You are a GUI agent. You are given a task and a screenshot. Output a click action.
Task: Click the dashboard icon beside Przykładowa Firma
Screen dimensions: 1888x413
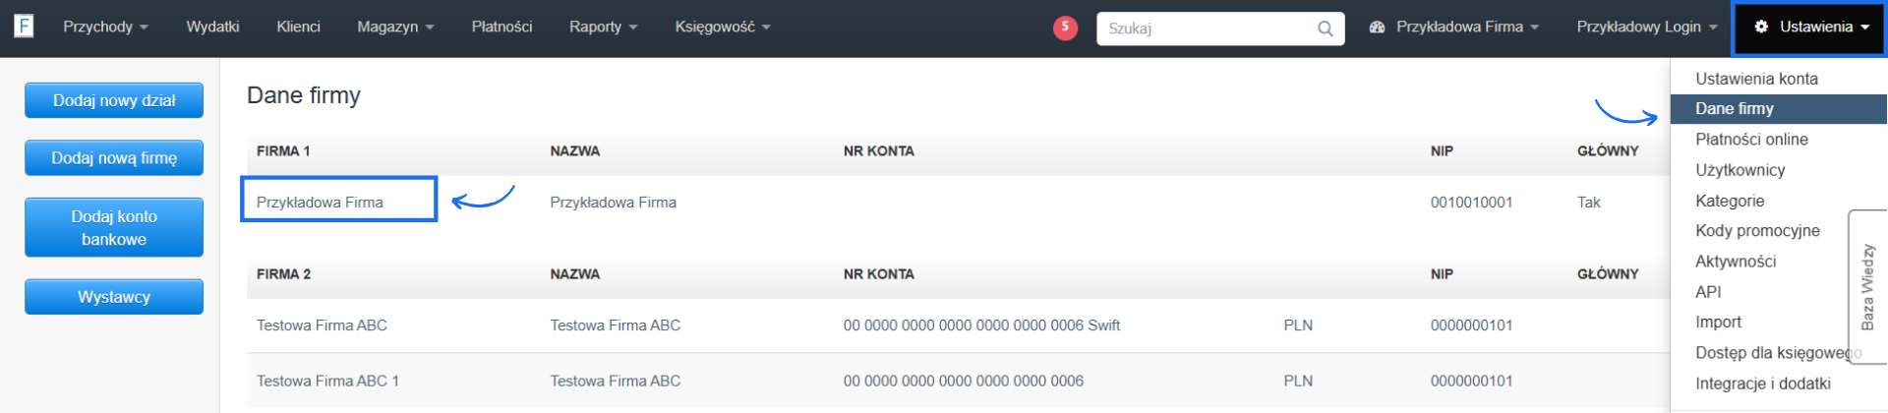tap(1377, 28)
